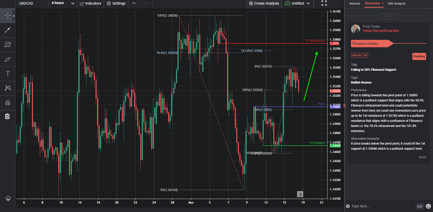The width and height of the screenshot is (433, 212).
Task: Toggle fullscreen chart mode
Action: click(x=324, y=3)
